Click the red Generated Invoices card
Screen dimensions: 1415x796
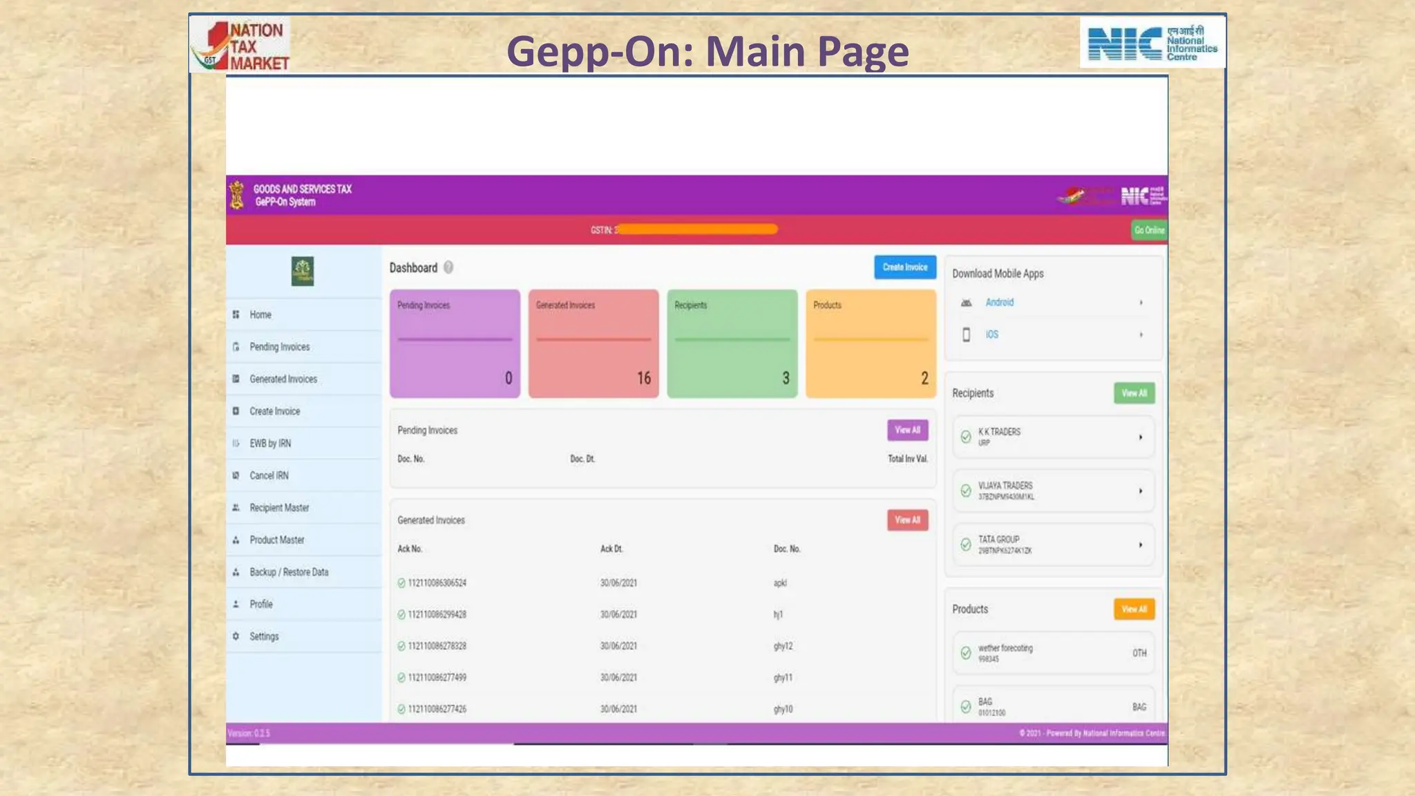coord(593,343)
